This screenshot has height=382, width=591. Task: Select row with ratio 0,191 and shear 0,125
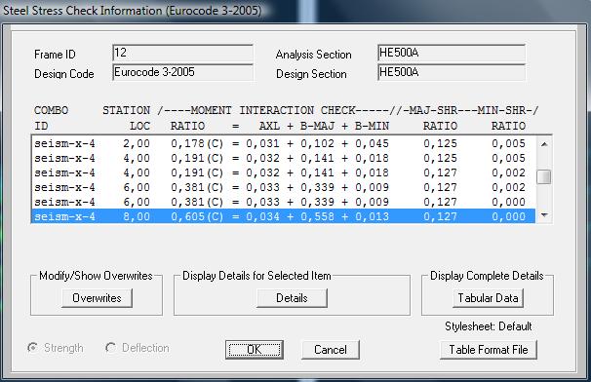tap(284, 158)
